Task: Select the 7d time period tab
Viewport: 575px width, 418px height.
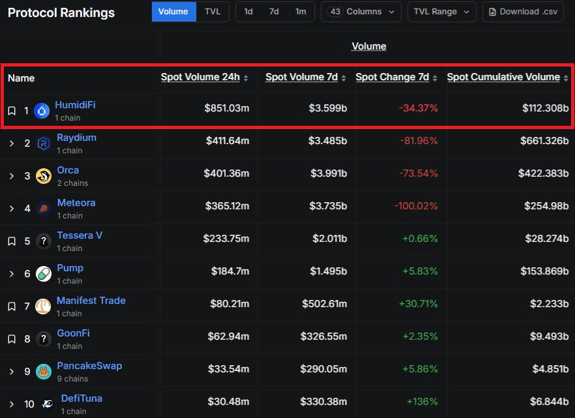Action: (x=274, y=12)
